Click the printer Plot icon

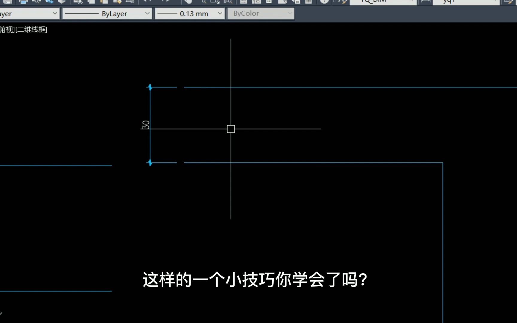[23, 1]
